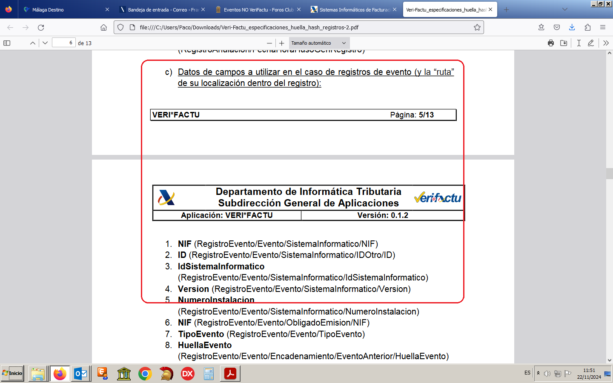Click the Firefox taskbar icon

60,374
